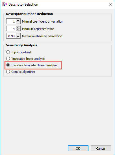Increase Minimal coefficient of variation with up arrow
Viewport: 115px width, 155px height.
[18, 20]
